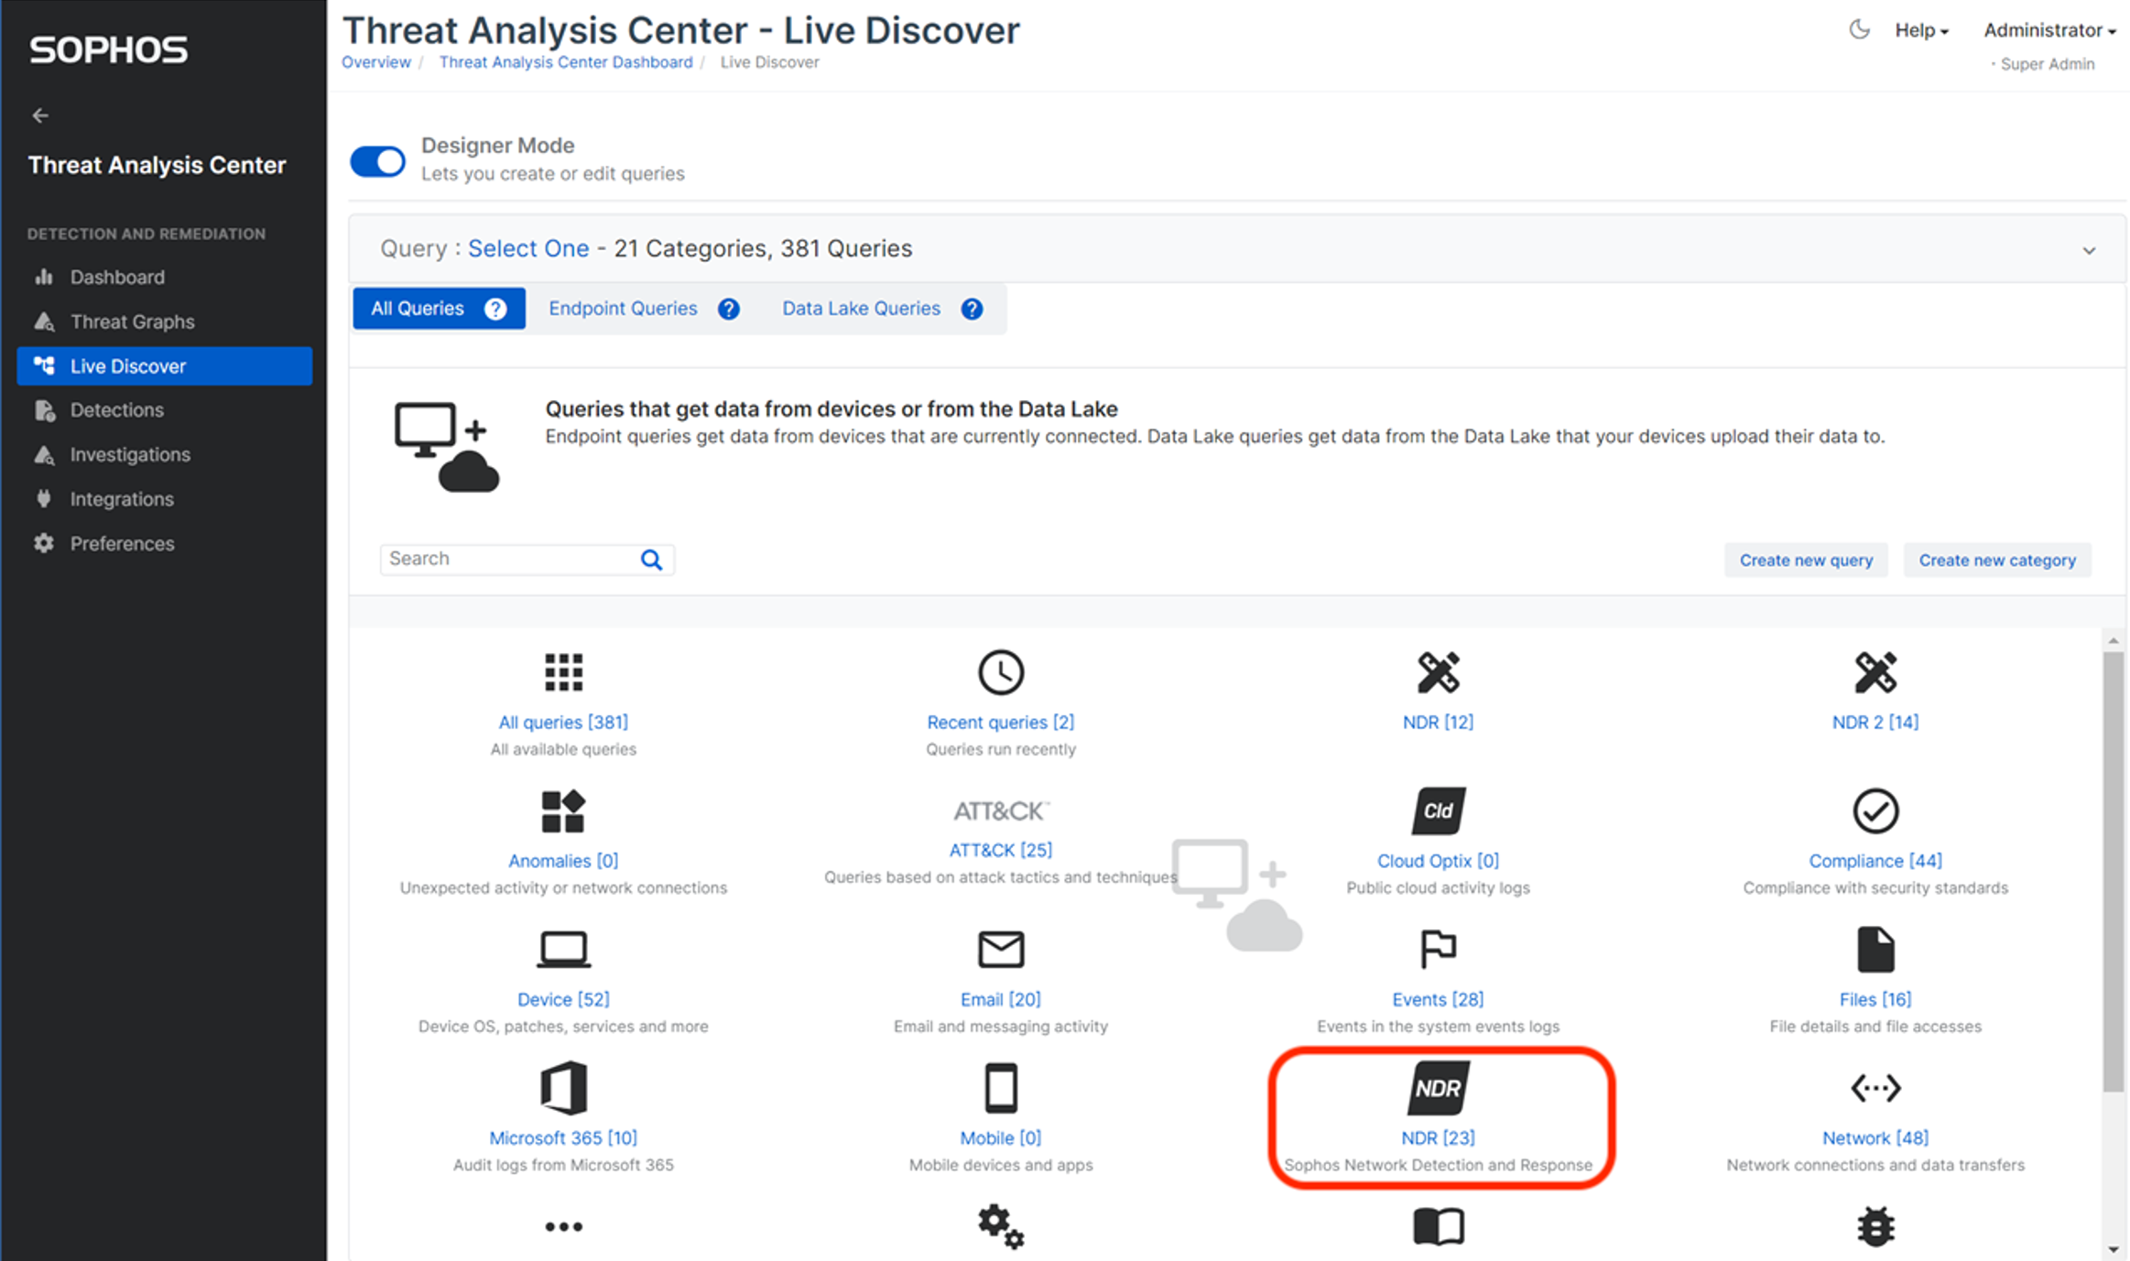
Task: Click the ATT&CK category icon
Action: [x=1000, y=810]
